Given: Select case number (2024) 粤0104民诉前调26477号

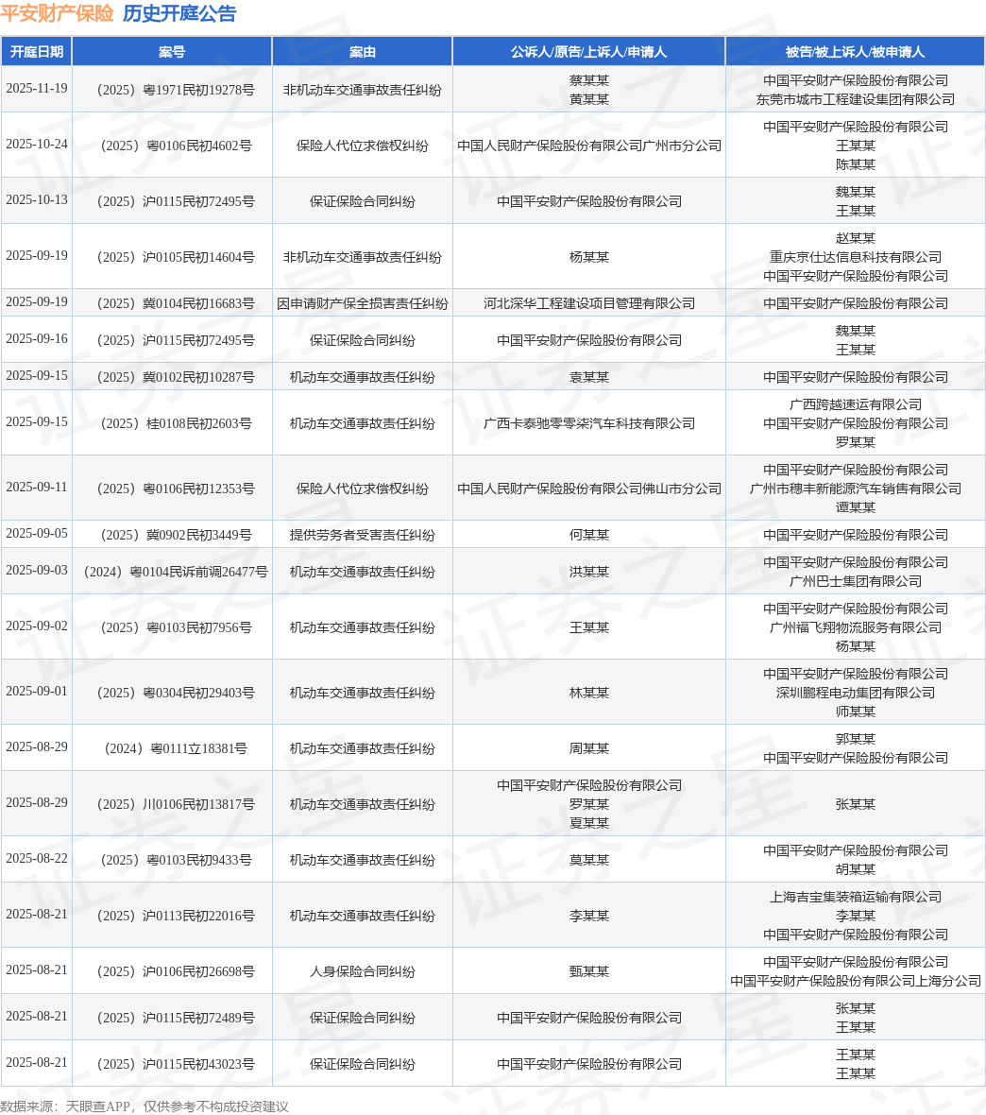Looking at the screenshot, I should click(x=172, y=572).
